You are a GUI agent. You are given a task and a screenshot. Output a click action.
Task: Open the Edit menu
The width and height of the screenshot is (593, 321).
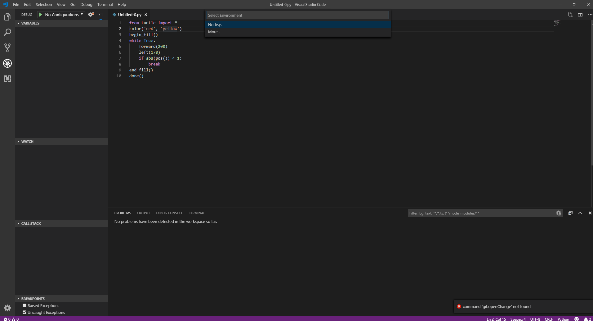(x=27, y=4)
